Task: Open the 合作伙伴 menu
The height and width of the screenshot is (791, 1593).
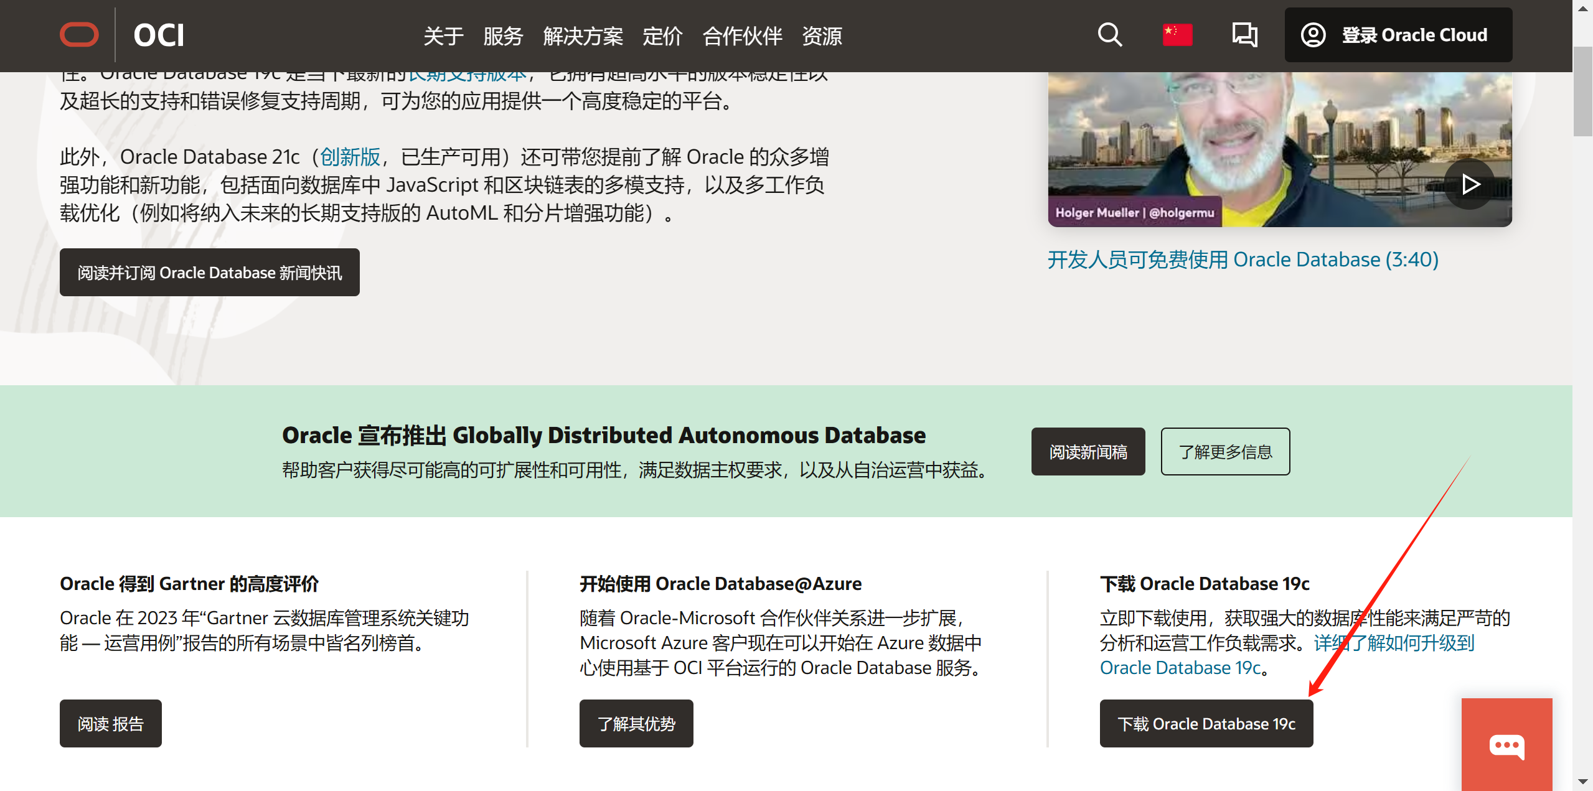Action: point(742,36)
